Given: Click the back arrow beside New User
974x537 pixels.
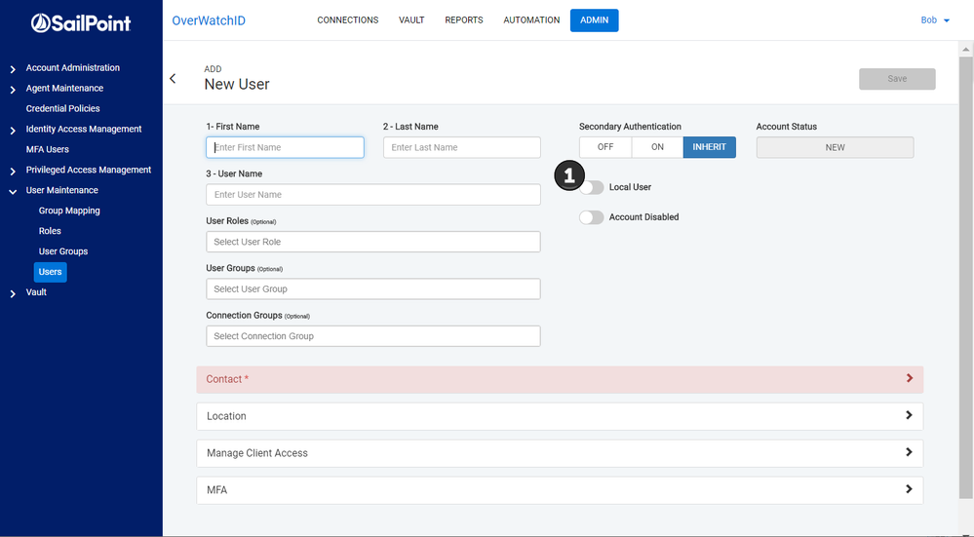Looking at the screenshot, I should point(174,79).
